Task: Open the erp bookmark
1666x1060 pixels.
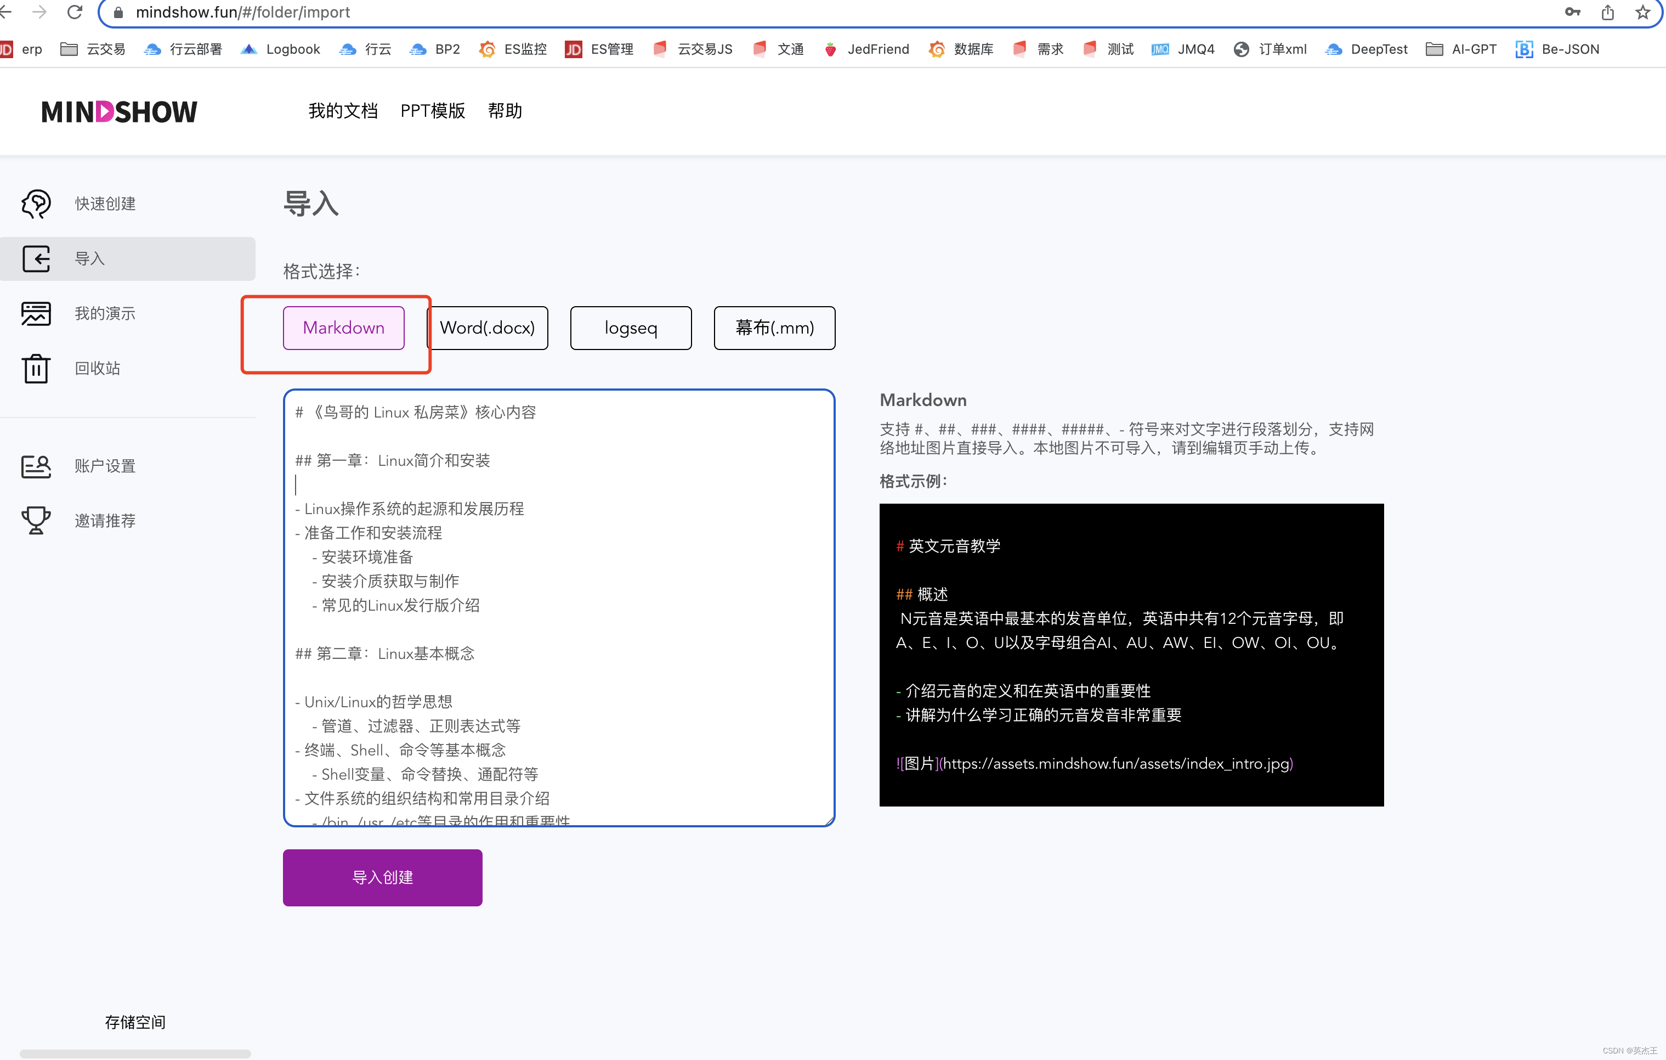Action: 21,49
